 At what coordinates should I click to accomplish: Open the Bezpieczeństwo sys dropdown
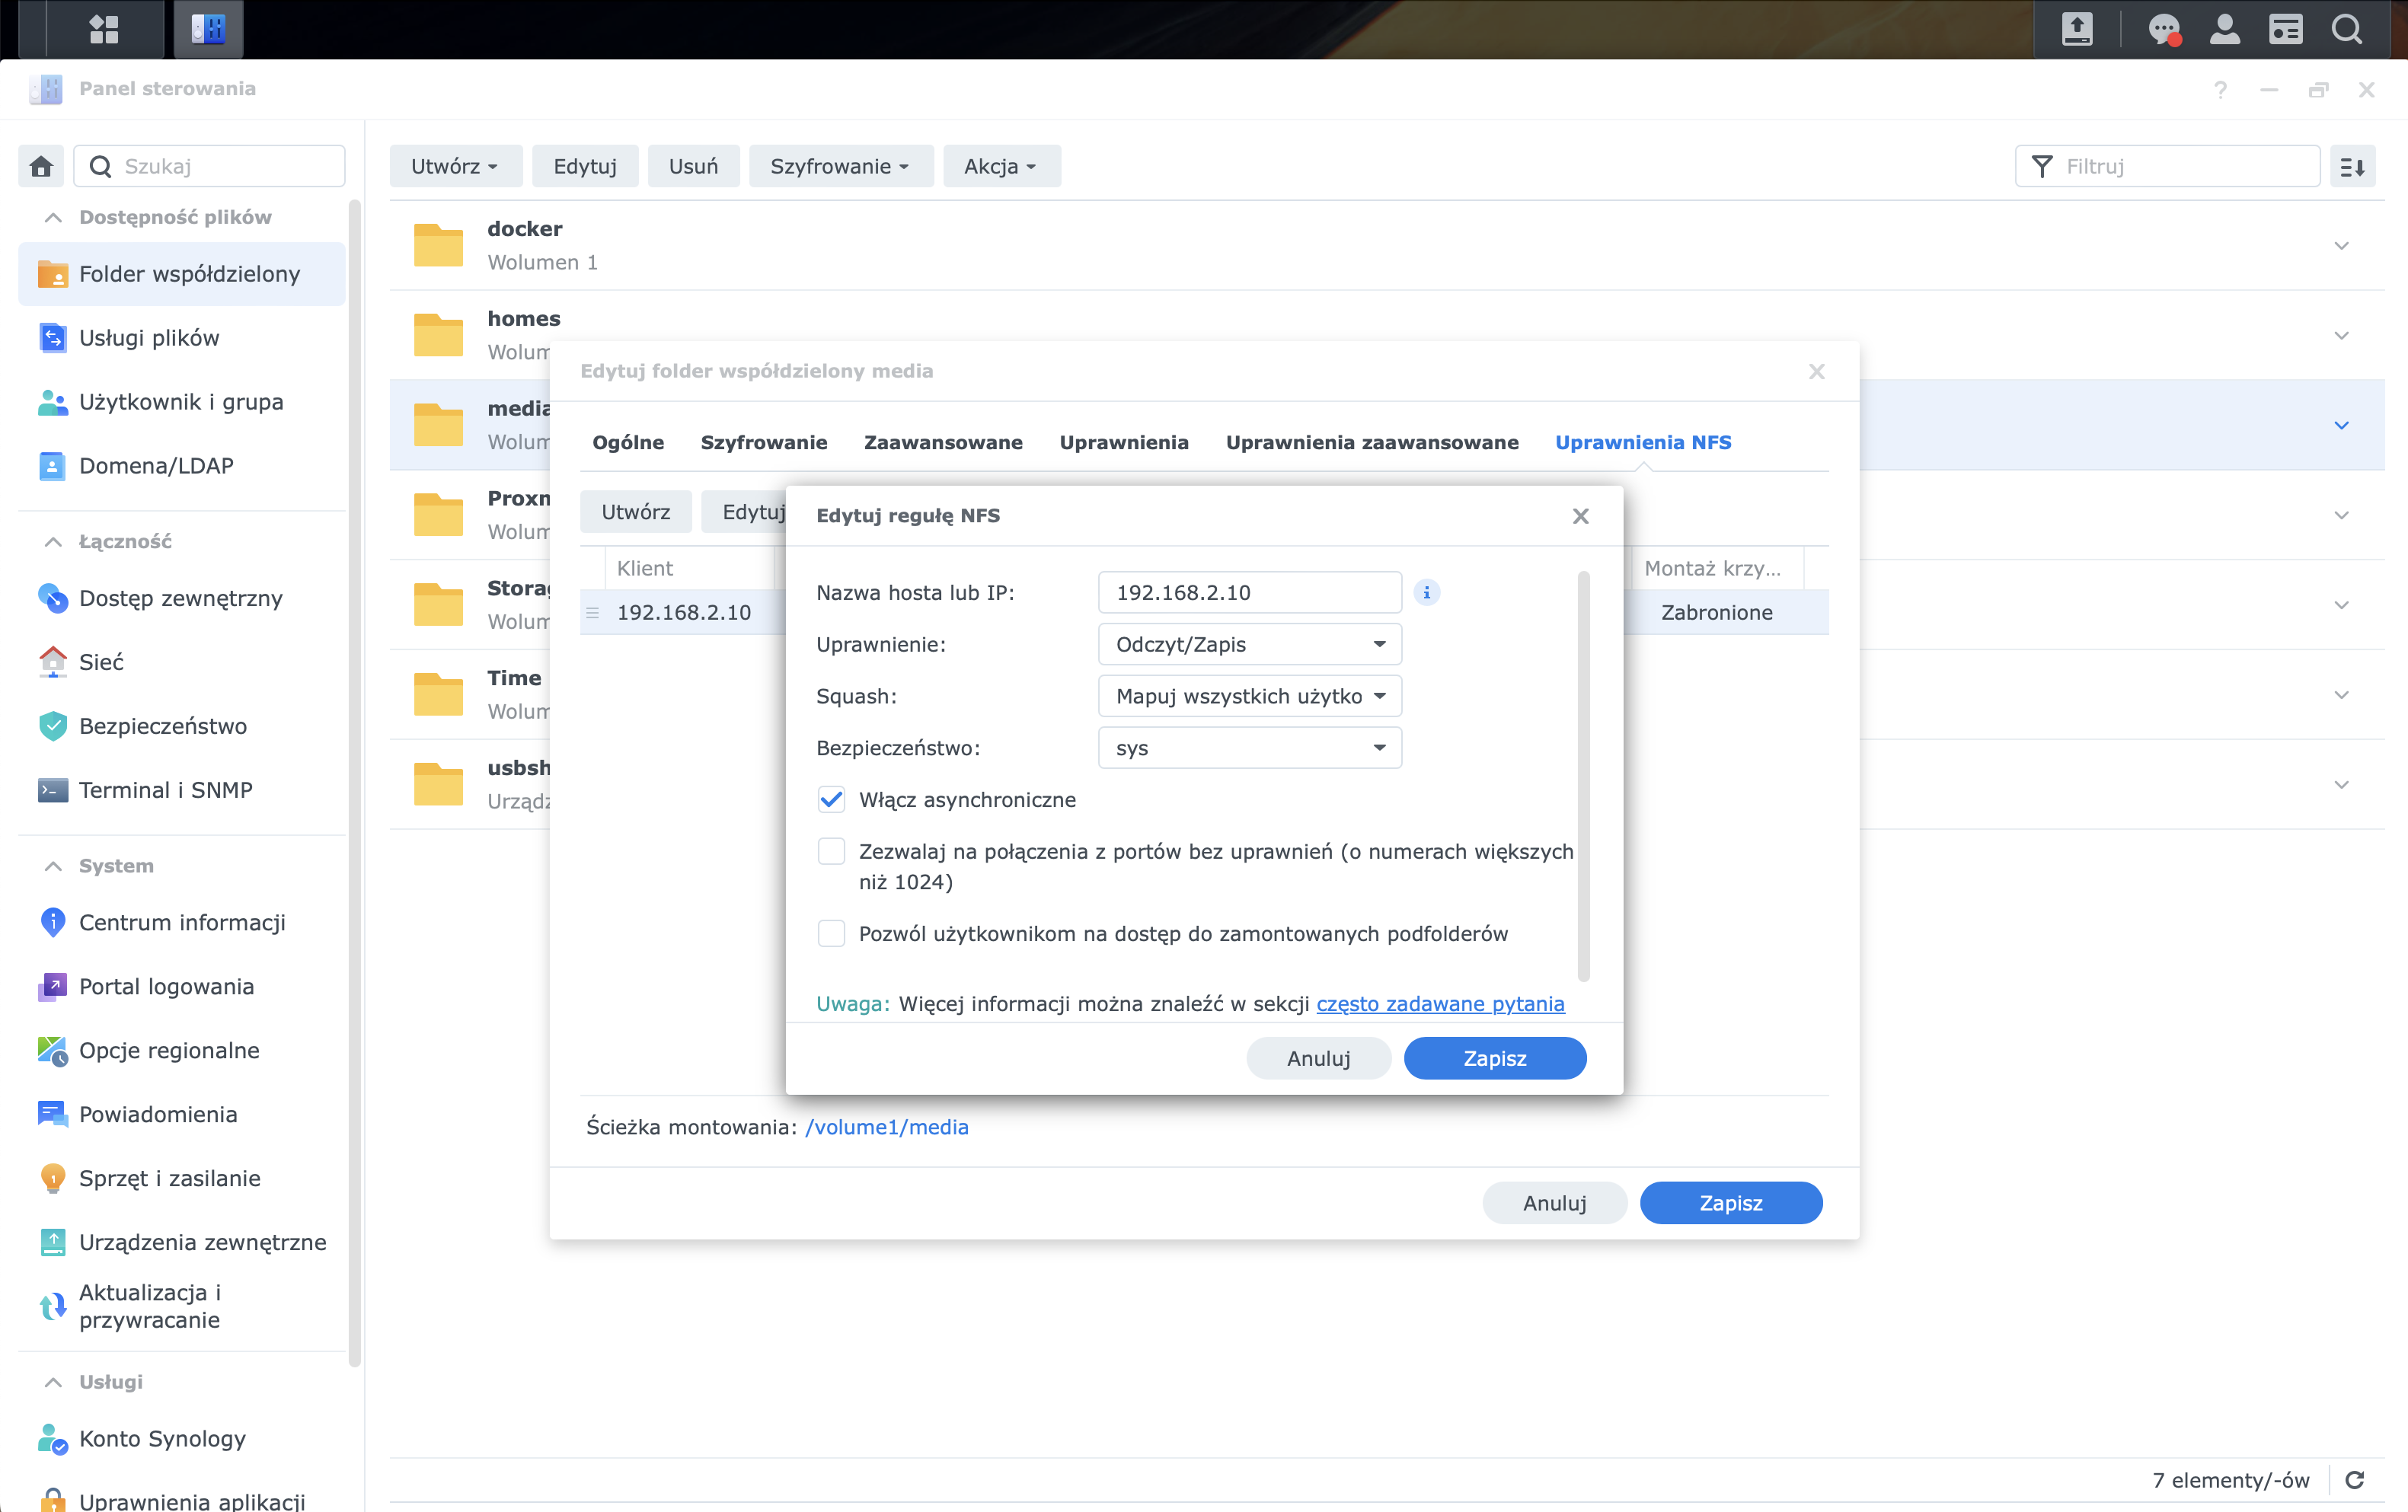(x=1250, y=748)
